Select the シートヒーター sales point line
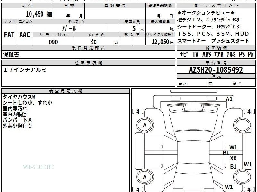The image size is (257, 192). pos(209,27)
